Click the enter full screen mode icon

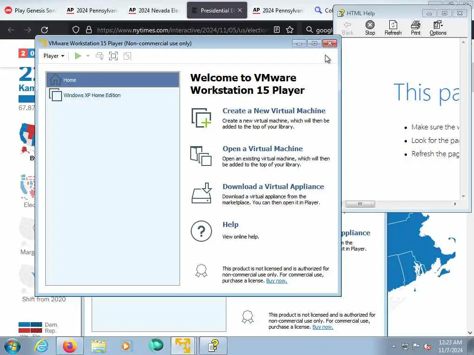pos(113,56)
